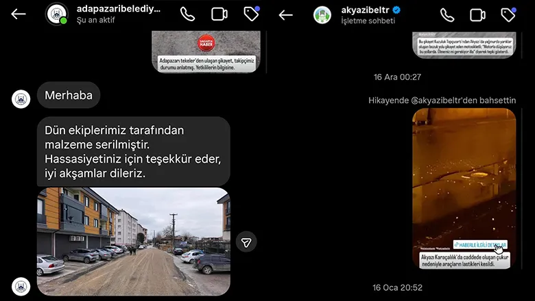The height and width of the screenshot is (301, 535).
Task: Click 'Adapazarı tekeler'den ulaşan şikayet' caption
Action: [x=206, y=64]
